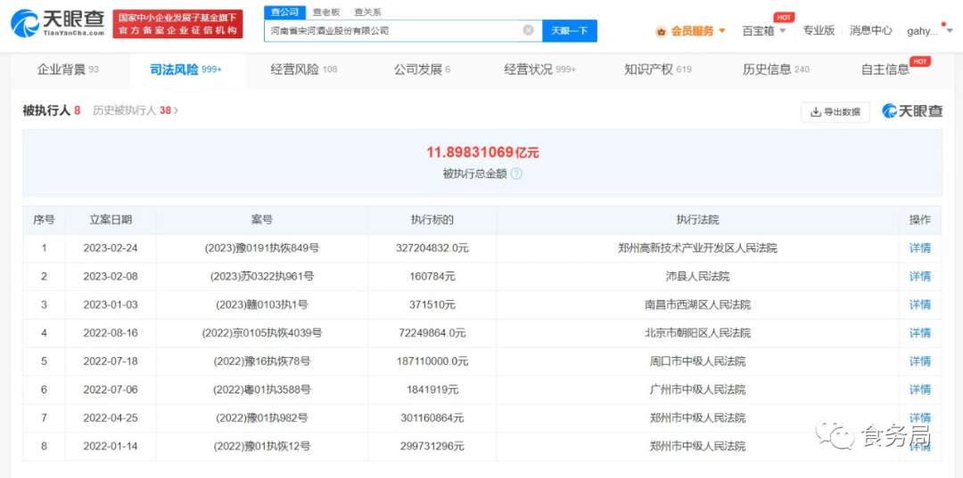The width and height of the screenshot is (963, 478).
Task: Click the 导出数据 export button
Action: click(x=835, y=111)
